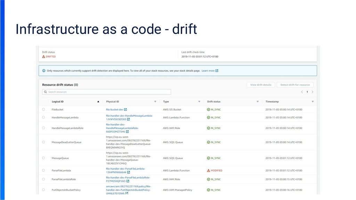356x200 pixels.
Task: Click IN_SYNC check icon for PutObjectsInBucketPolicy
Action: point(209,190)
